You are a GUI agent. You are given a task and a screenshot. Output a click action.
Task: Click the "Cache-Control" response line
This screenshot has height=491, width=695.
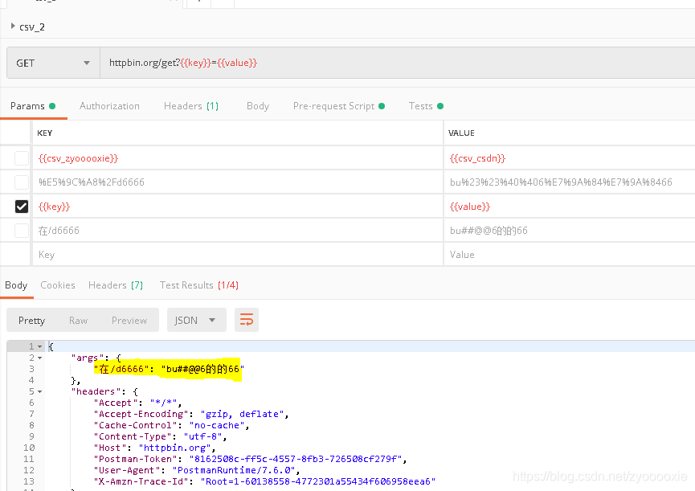(x=171, y=425)
